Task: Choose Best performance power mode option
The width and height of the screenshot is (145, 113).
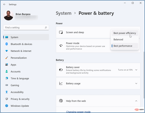Action: [125, 46]
